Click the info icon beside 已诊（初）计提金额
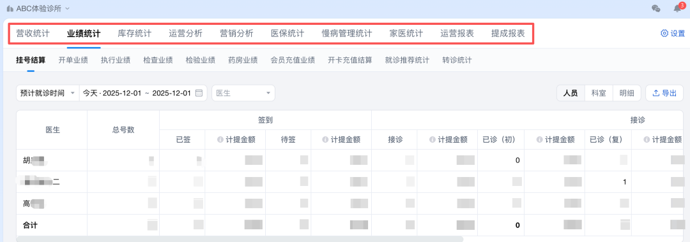Image resolution: width=690 pixels, height=242 pixels. point(540,139)
